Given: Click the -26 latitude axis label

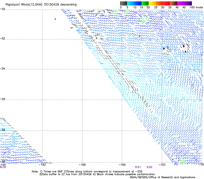Looking at the screenshot, I should [2, 99].
